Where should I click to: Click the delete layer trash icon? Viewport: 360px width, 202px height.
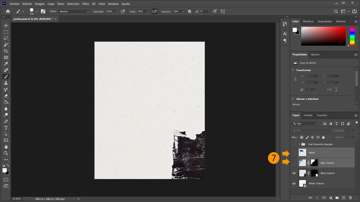pyautogui.click(x=350, y=198)
